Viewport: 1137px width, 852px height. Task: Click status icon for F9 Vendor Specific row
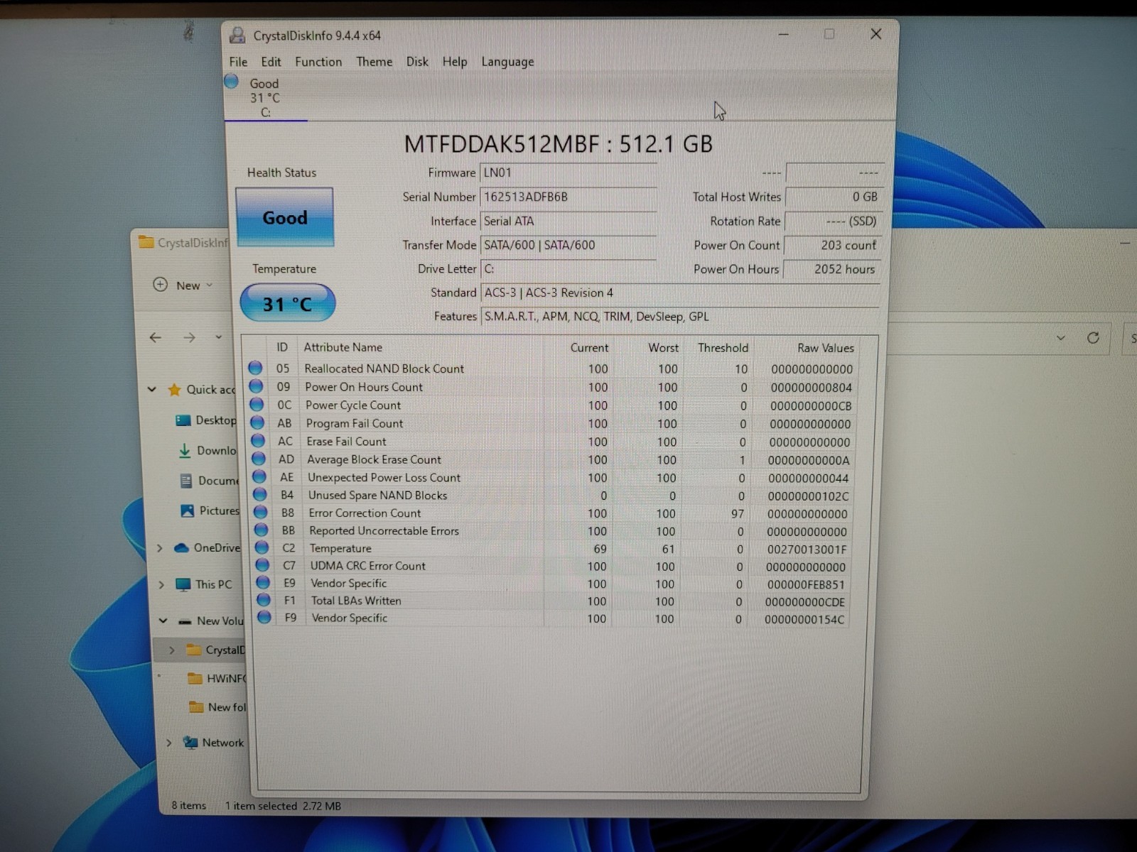[264, 617]
